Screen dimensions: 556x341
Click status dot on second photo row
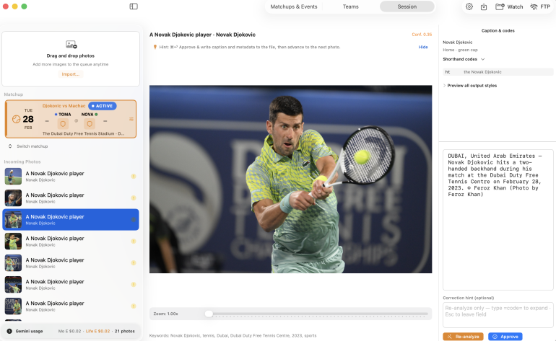(134, 198)
